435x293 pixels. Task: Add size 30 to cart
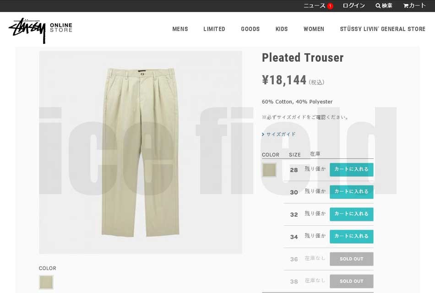[x=352, y=192]
